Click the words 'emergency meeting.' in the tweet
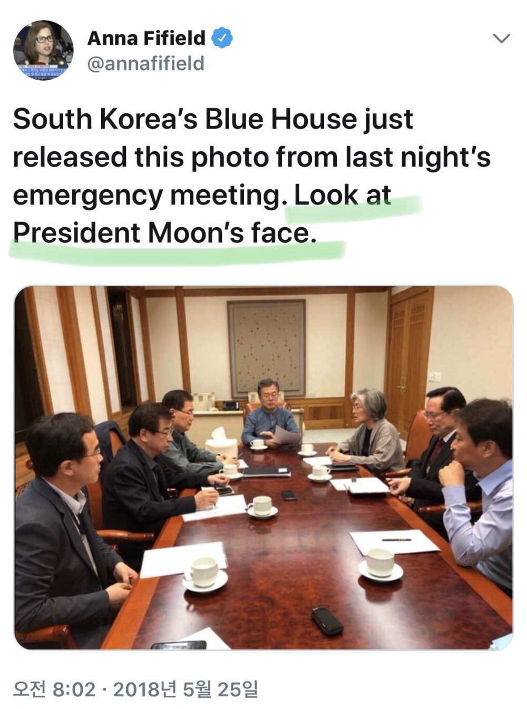The image size is (527, 709). point(148,195)
